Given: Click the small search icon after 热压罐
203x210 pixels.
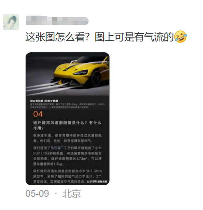Looking at the screenshot, I should [62, 147].
